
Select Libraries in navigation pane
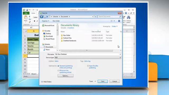click(x=46, y=44)
